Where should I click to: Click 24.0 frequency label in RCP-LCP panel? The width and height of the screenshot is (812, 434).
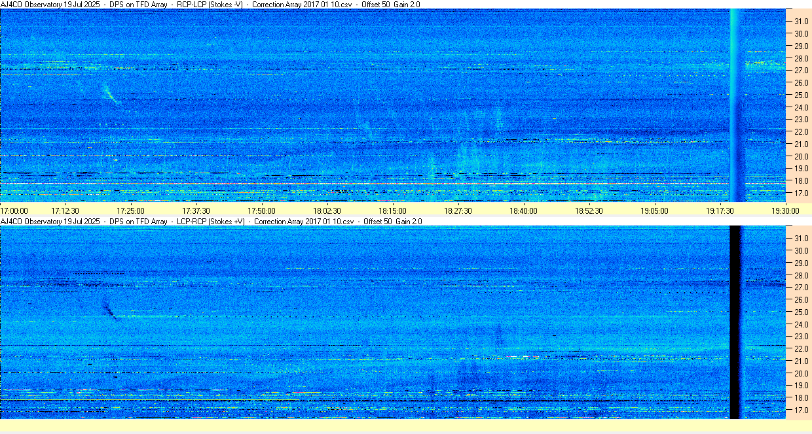click(x=802, y=108)
